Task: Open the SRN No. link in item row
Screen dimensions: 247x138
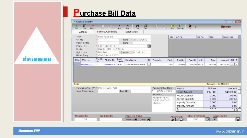Action: pos(87,64)
